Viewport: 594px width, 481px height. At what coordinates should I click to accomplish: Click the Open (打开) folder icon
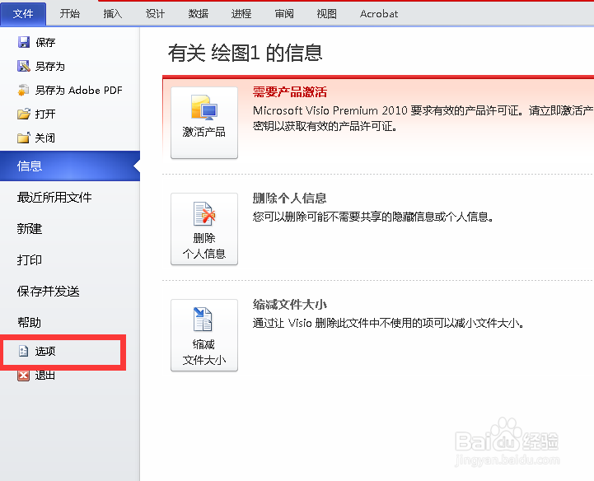click(24, 114)
